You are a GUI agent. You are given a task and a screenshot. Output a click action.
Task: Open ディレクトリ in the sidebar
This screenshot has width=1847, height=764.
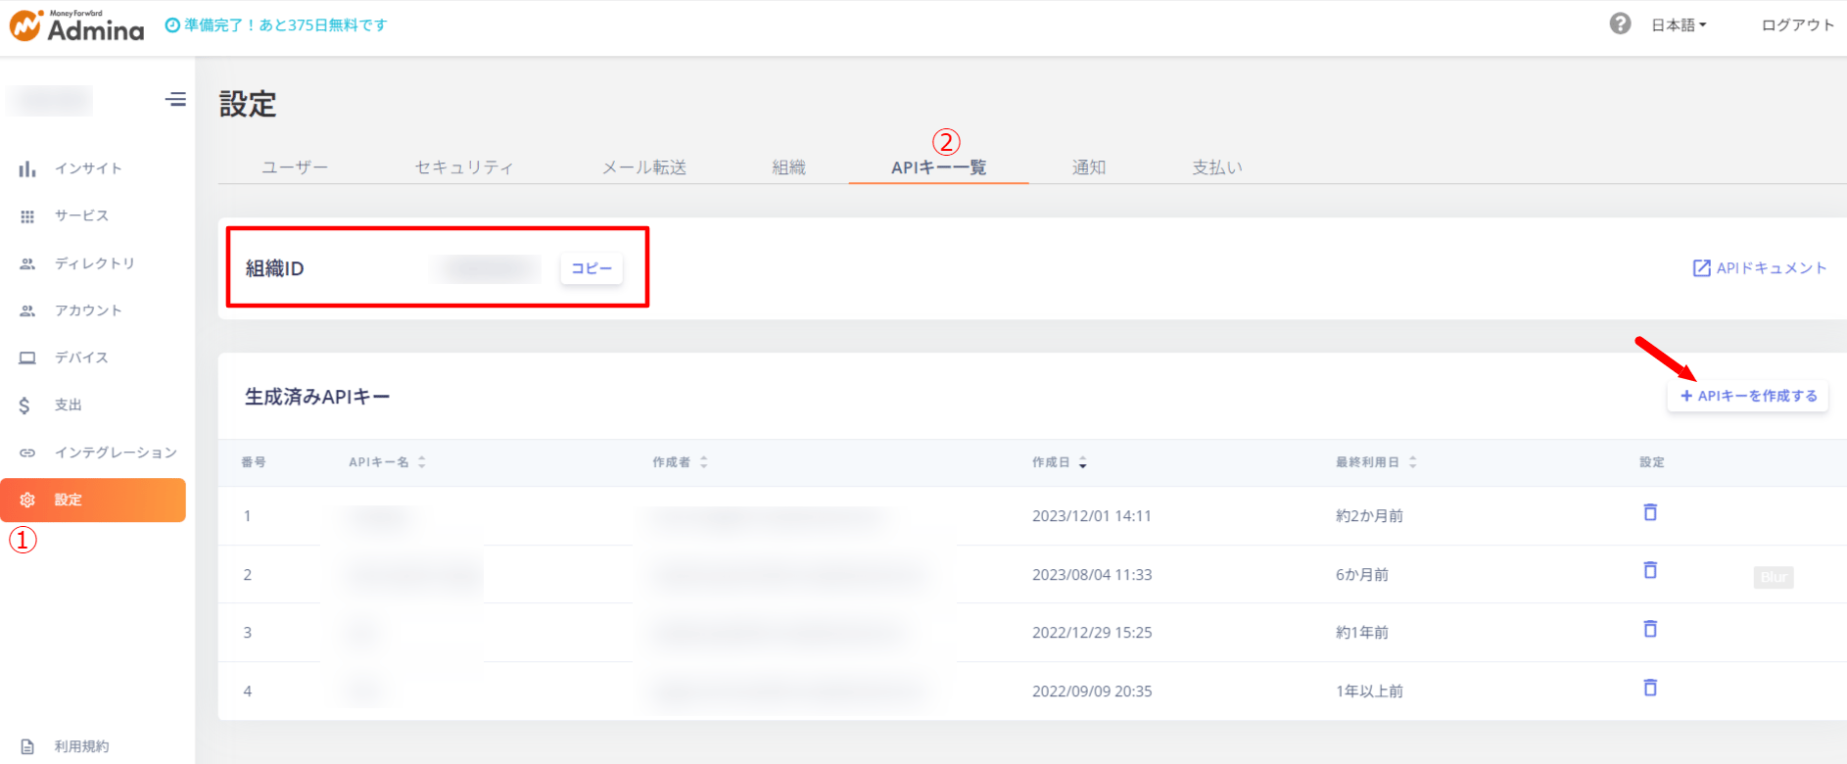click(x=95, y=263)
